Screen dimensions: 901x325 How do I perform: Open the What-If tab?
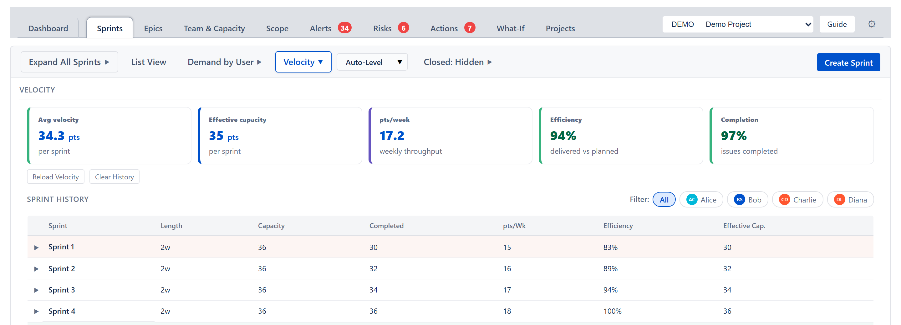pyautogui.click(x=511, y=28)
